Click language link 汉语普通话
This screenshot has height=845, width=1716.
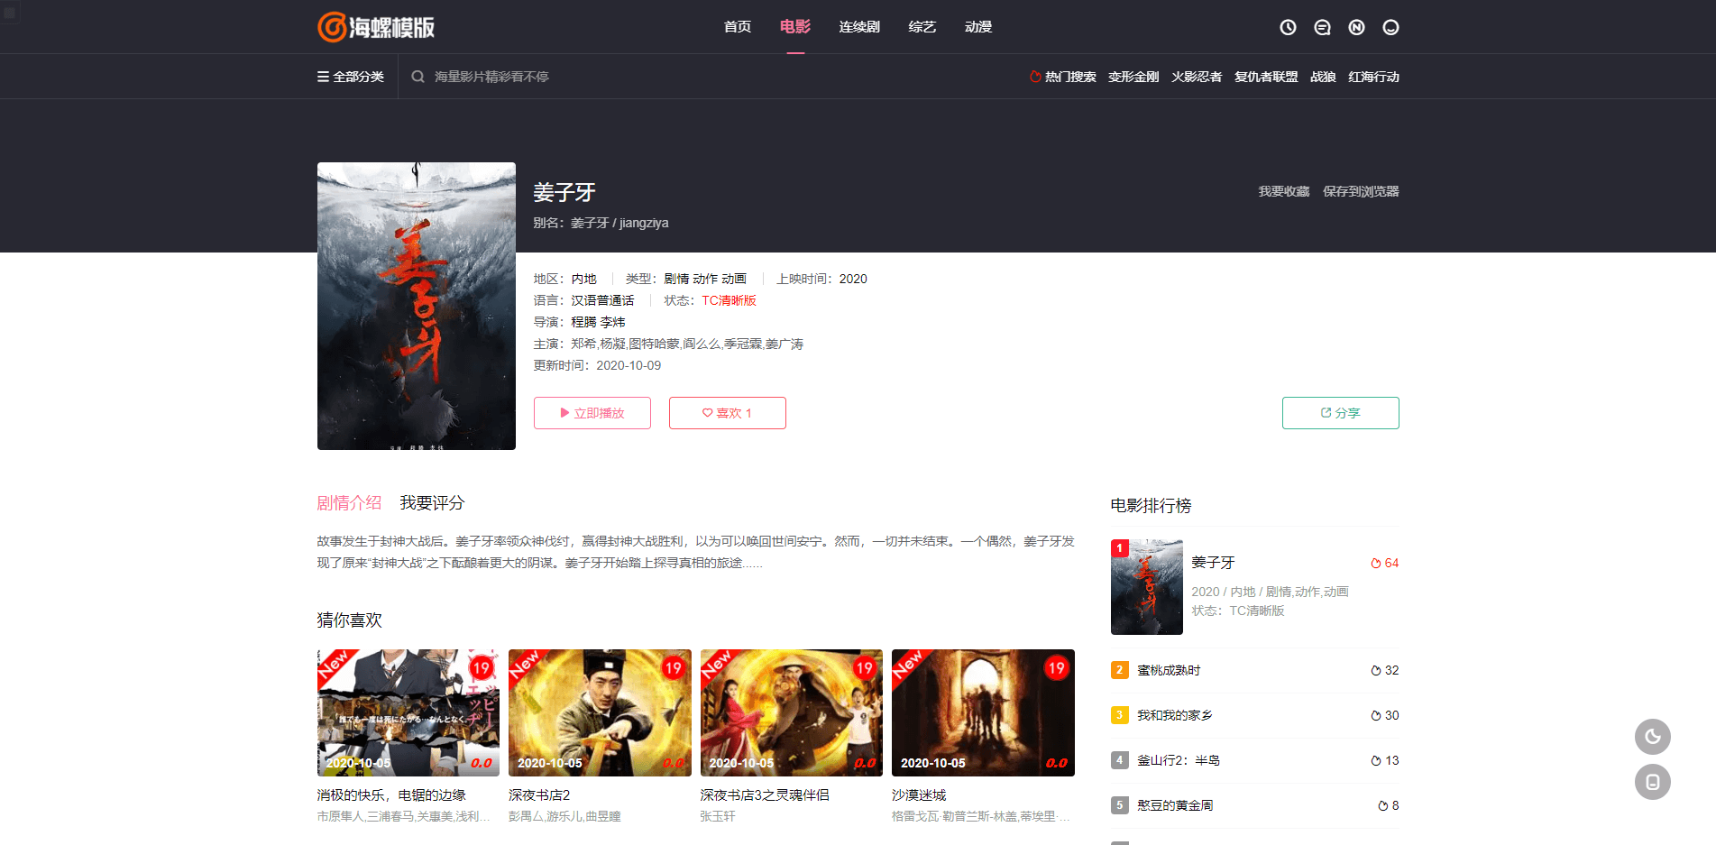[602, 300]
